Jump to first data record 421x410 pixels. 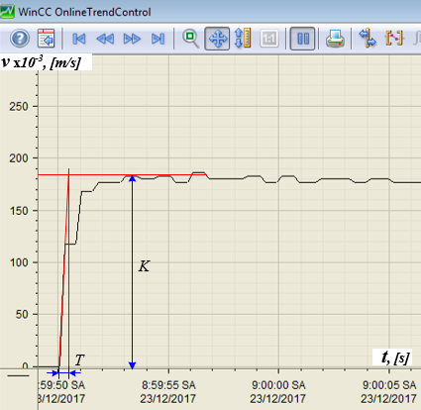coord(79,39)
